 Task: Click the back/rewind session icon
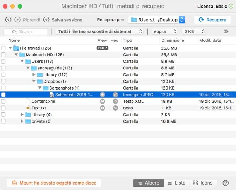click(9, 20)
